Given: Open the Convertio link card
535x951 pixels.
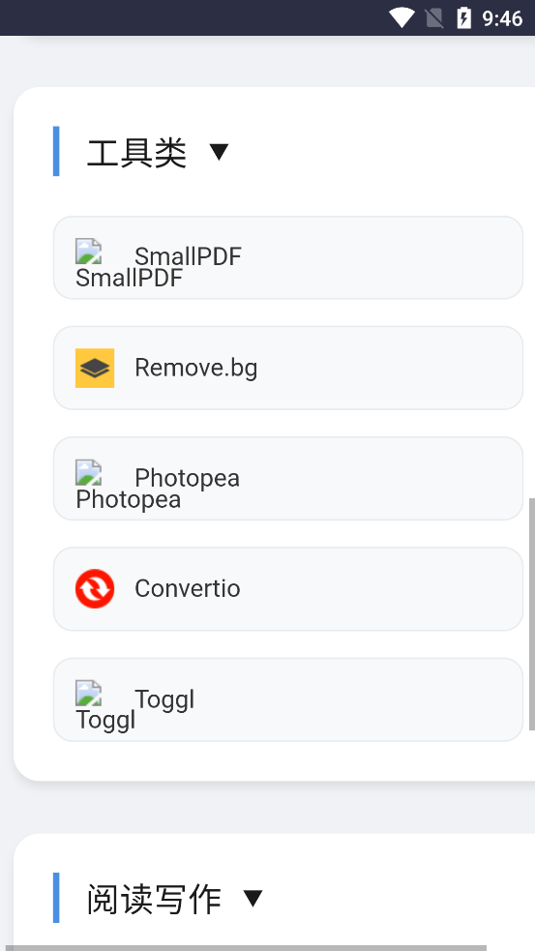Looking at the screenshot, I should tap(288, 589).
